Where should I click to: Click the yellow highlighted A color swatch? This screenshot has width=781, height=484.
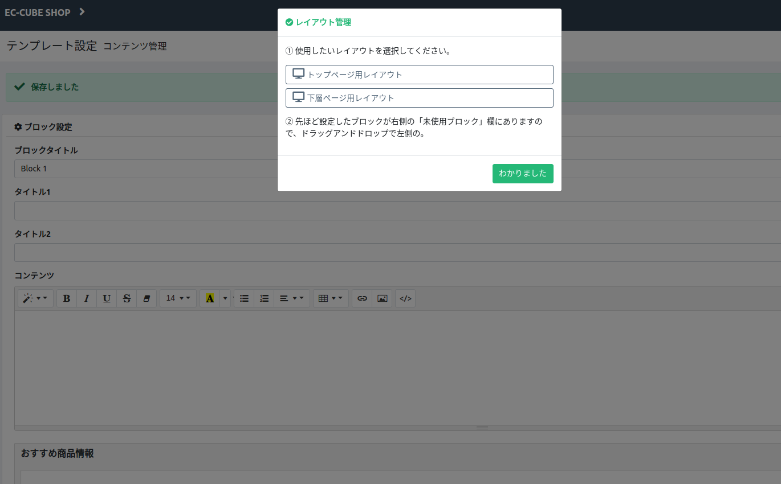[x=210, y=298]
